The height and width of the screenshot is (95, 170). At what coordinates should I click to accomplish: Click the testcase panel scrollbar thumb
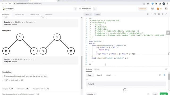[x=169, y=77]
